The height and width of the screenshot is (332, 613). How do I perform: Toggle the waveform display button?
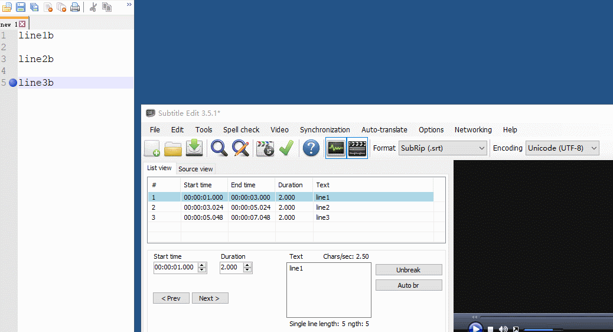coord(336,148)
